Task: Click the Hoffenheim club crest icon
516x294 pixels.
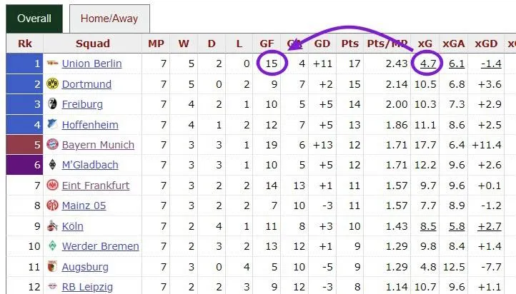Action: (52, 124)
